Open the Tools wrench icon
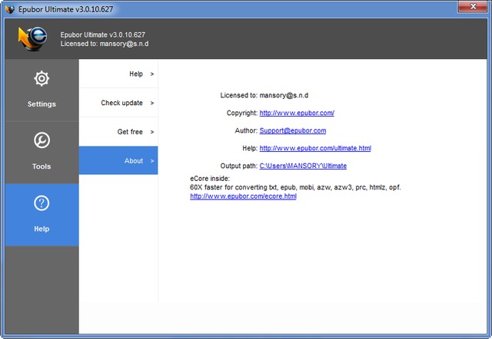This screenshot has width=492, height=339. [42, 141]
